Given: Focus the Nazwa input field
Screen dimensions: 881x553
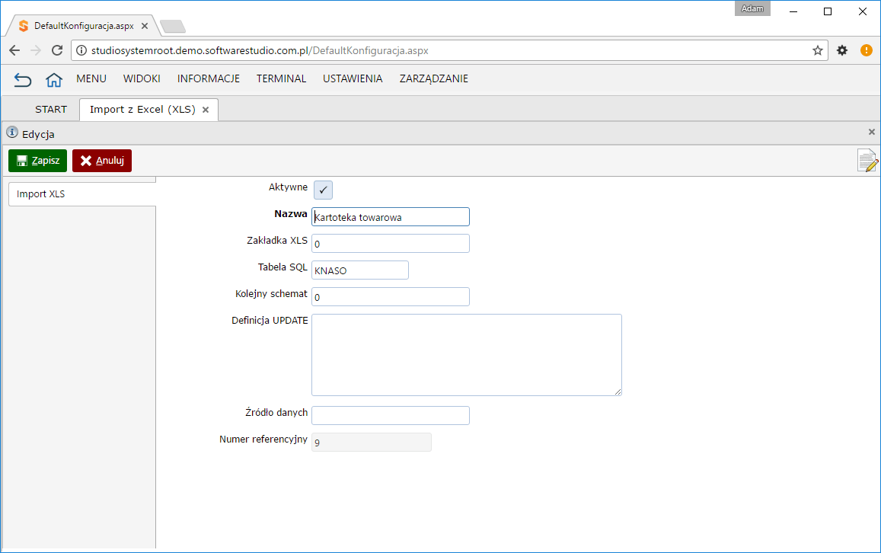Looking at the screenshot, I should tap(391, 217).
